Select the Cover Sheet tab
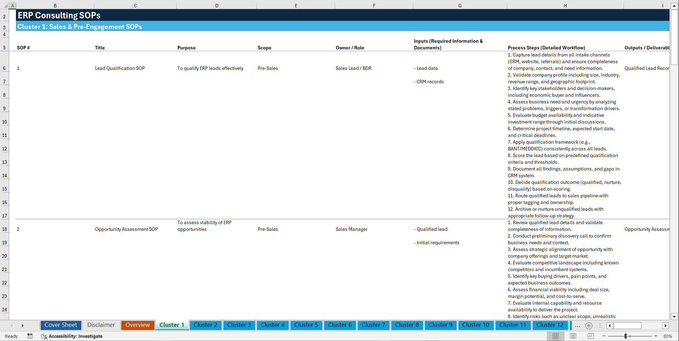The height and width of the screenshot is (341, 679). pos(60,325)
